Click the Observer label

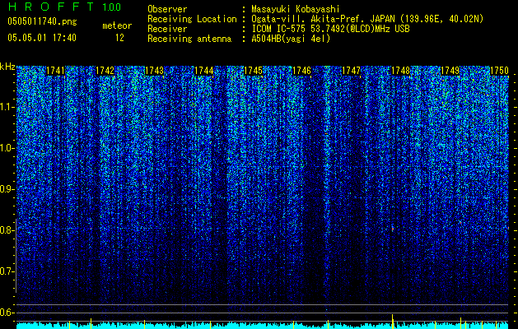(167, 9)
